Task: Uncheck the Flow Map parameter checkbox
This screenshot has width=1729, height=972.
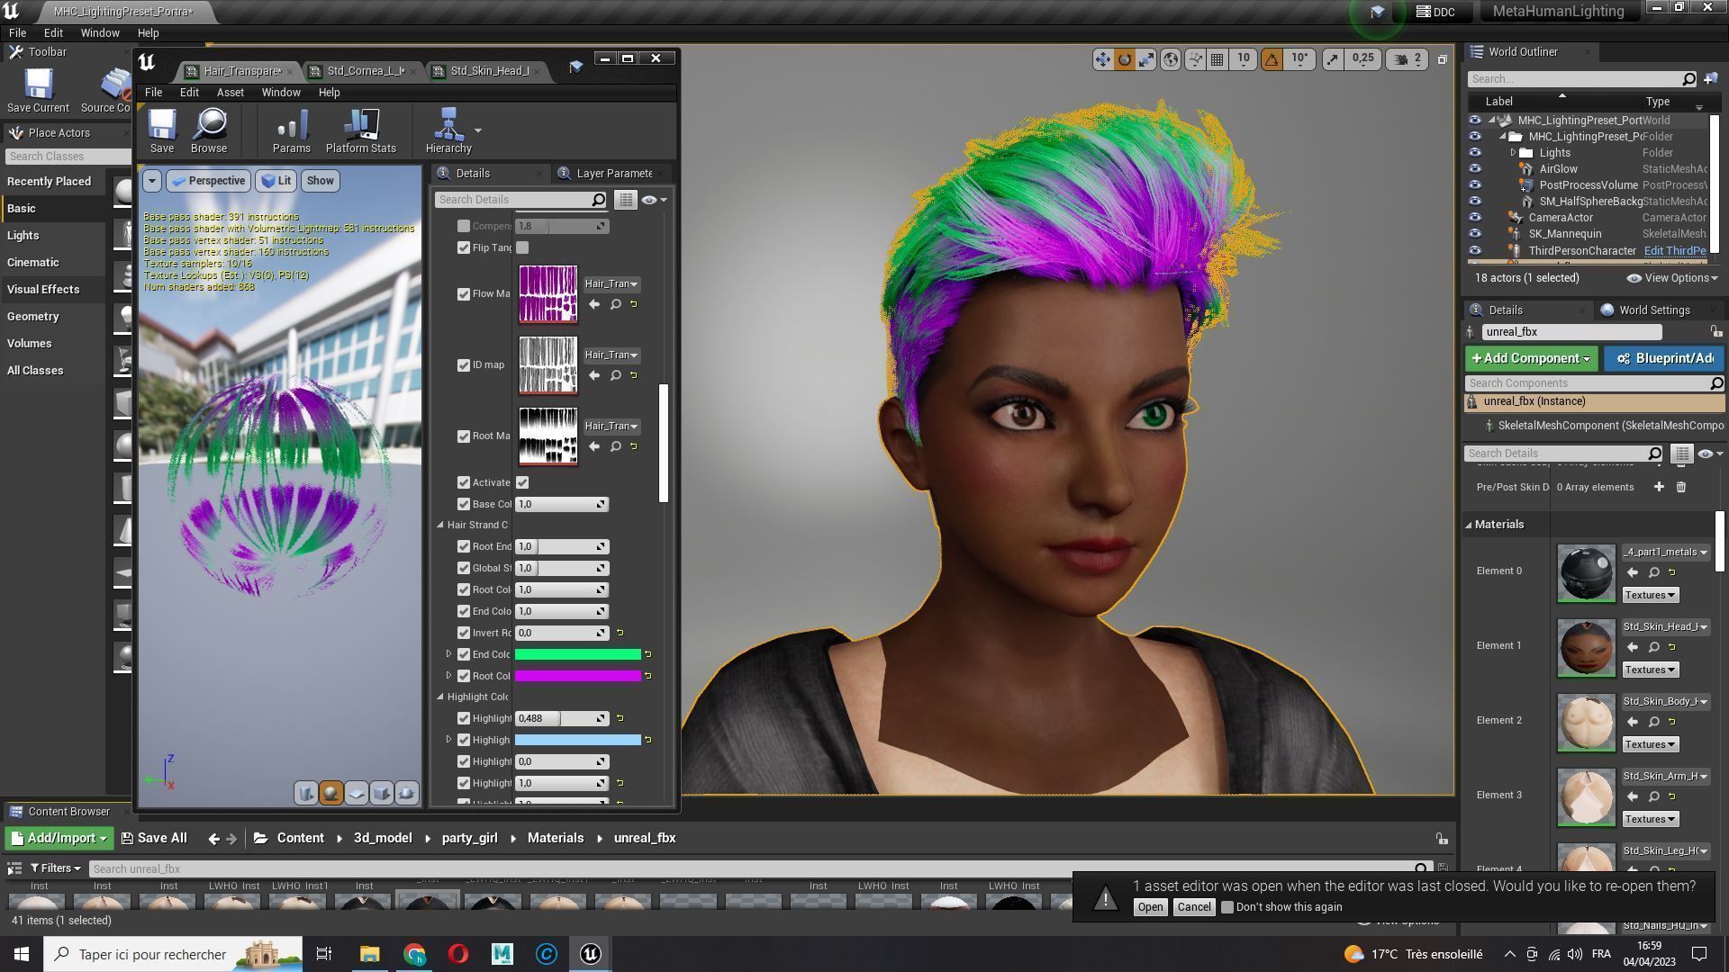Action: pos(464,294)
